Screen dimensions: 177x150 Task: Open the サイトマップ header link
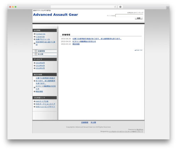pyautogui.click(x=139, y=12)
